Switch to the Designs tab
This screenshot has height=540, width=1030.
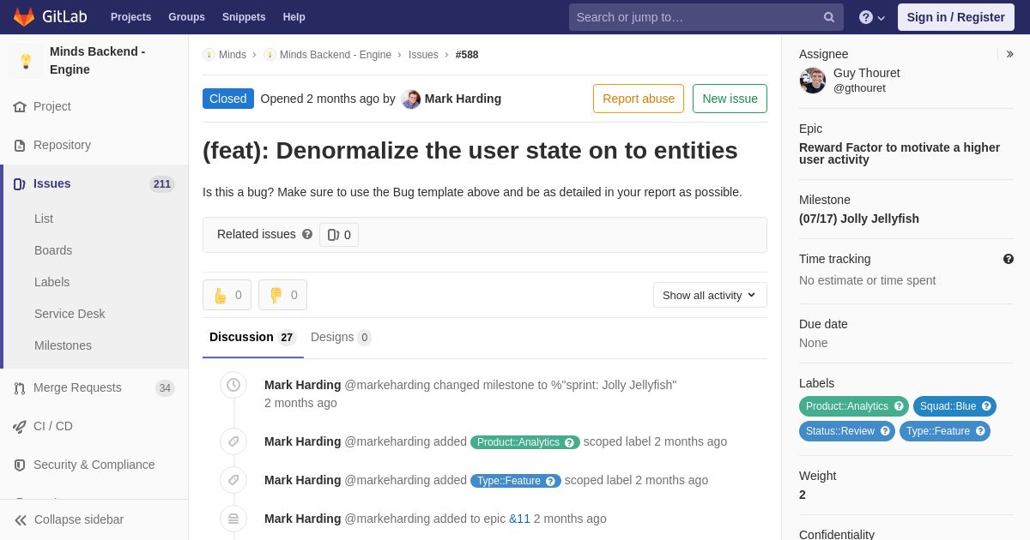coord(341,338)
